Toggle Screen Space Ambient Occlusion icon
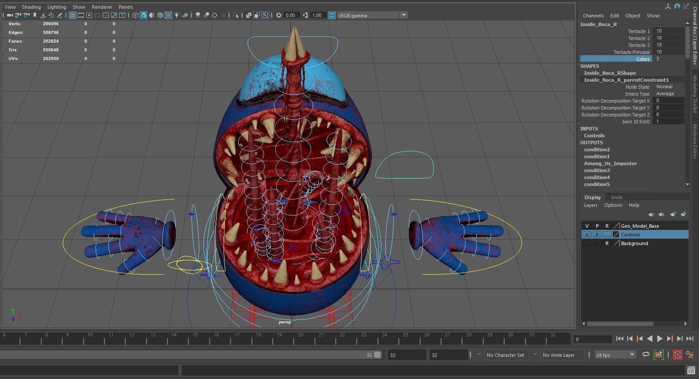This screenshot has height=379, width=699. click(x=198, y=15)
